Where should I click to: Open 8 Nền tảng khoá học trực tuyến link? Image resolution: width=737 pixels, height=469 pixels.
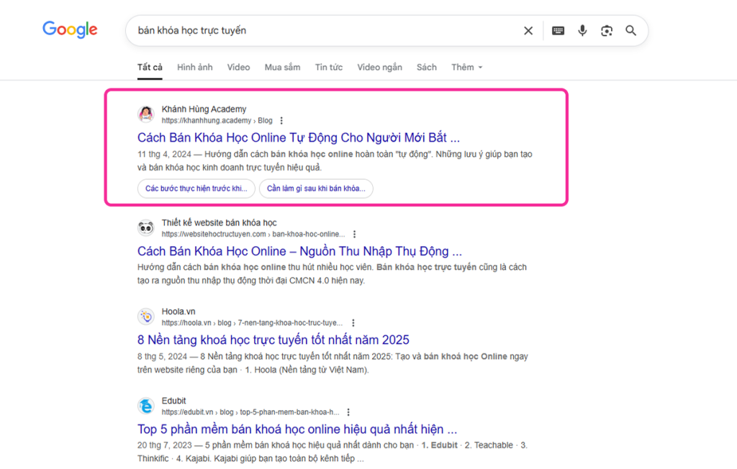pyautogui.click(x=273, y=340)
